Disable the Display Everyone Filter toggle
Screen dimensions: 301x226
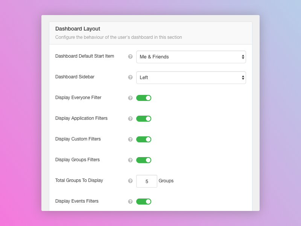tap(144, 98)
